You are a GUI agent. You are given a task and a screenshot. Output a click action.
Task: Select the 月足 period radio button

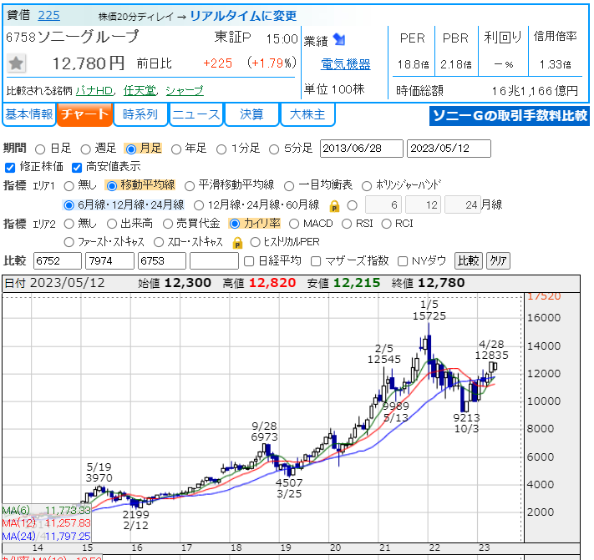130,149
